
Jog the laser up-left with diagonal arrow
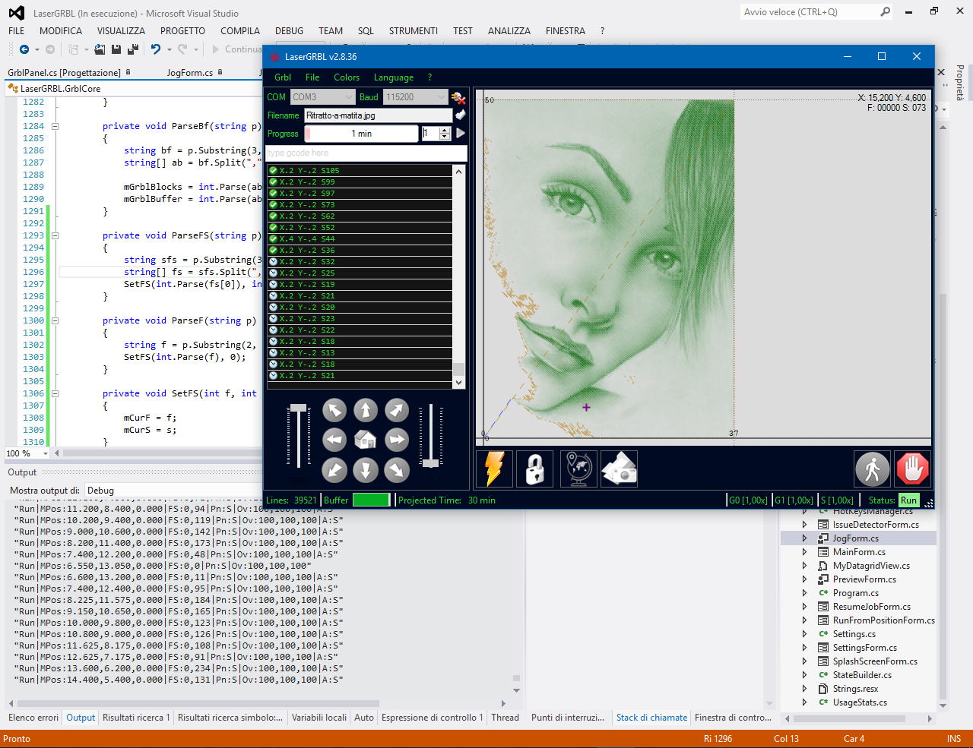(x=334, y=410)
